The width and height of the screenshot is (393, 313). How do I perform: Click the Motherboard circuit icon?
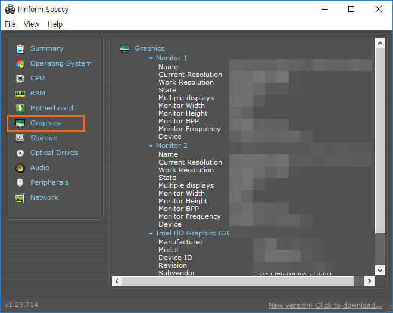pos(20,108)
